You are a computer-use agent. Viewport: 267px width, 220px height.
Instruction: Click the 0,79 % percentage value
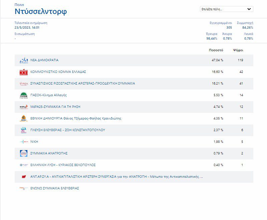(x=218, y=153)
